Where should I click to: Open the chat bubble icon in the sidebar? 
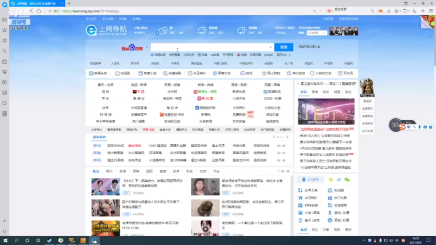point(4,103)
